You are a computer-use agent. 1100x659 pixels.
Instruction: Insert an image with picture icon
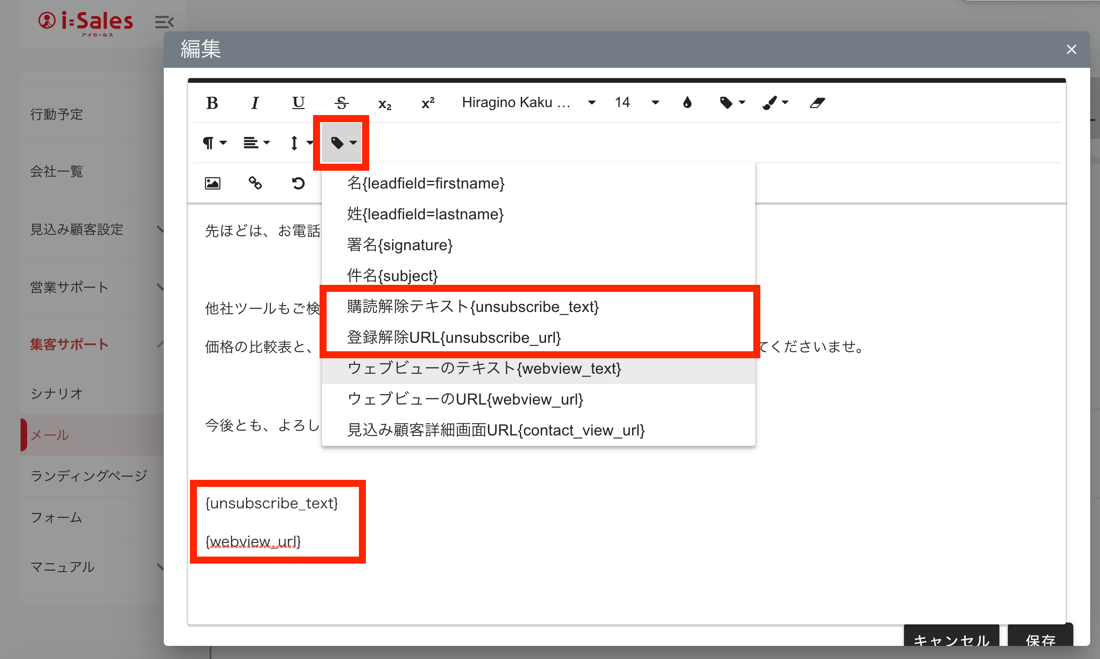[212, 183]
